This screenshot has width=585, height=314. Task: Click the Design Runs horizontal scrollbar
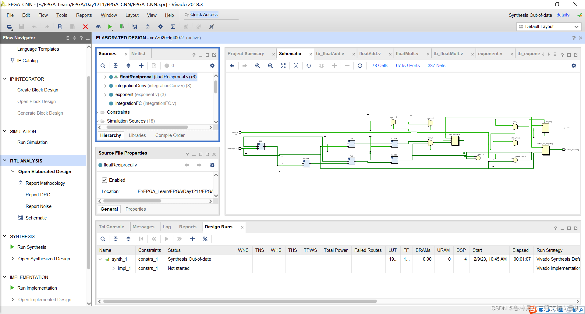tap(240, 301)
